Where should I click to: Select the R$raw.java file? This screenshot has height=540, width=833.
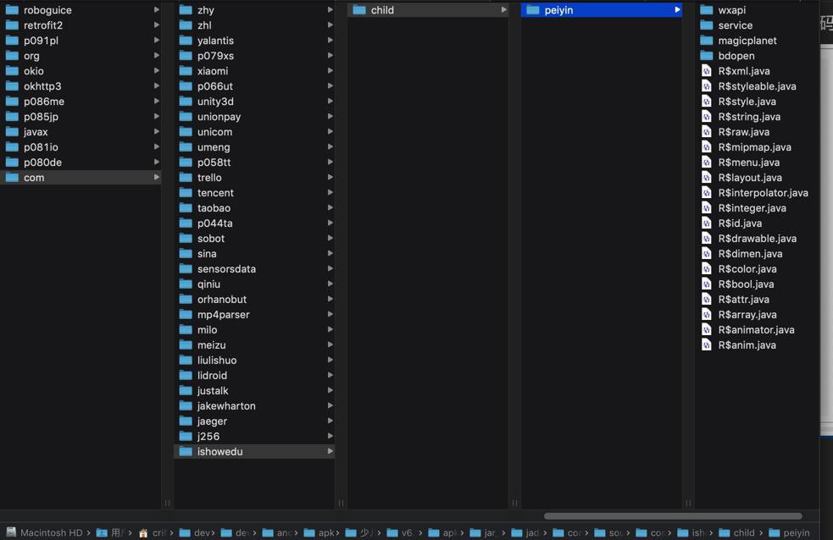pos(756,132)
